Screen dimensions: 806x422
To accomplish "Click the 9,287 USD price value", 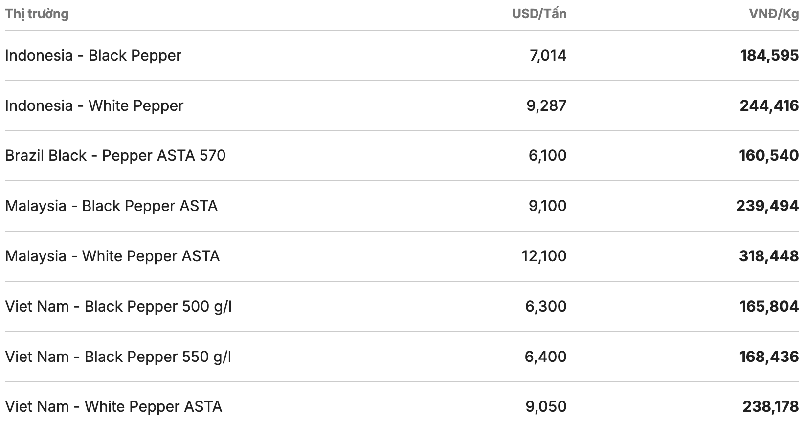I will tap(546, 106).
